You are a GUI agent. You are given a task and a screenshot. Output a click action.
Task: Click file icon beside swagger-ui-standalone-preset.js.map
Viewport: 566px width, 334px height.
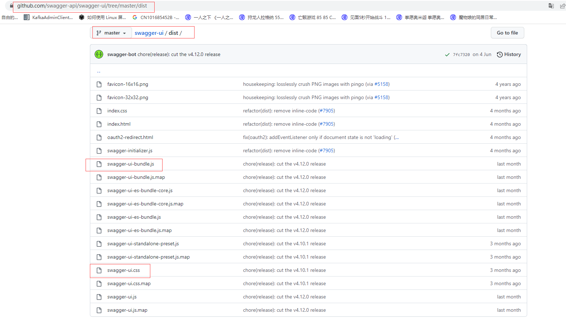(x=99, y=257)
